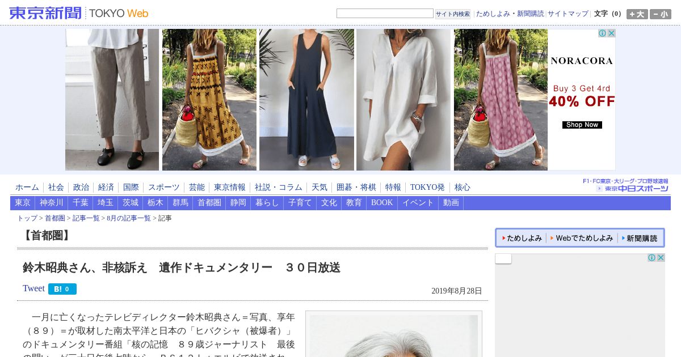This screenshot has height=357, width=681.
Task: Open the 経済 menu item
Action: click(106, 188)
